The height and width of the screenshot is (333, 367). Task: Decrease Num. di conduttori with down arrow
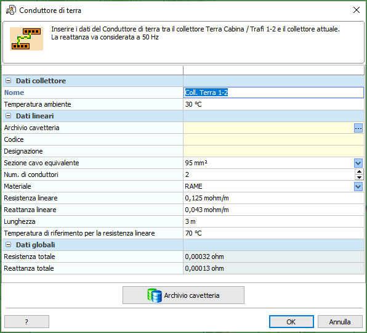click(359, 178)
